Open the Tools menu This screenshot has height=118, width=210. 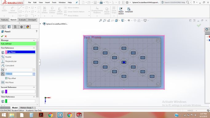54,2
